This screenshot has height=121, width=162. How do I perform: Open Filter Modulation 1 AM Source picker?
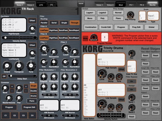coord(49,105)
